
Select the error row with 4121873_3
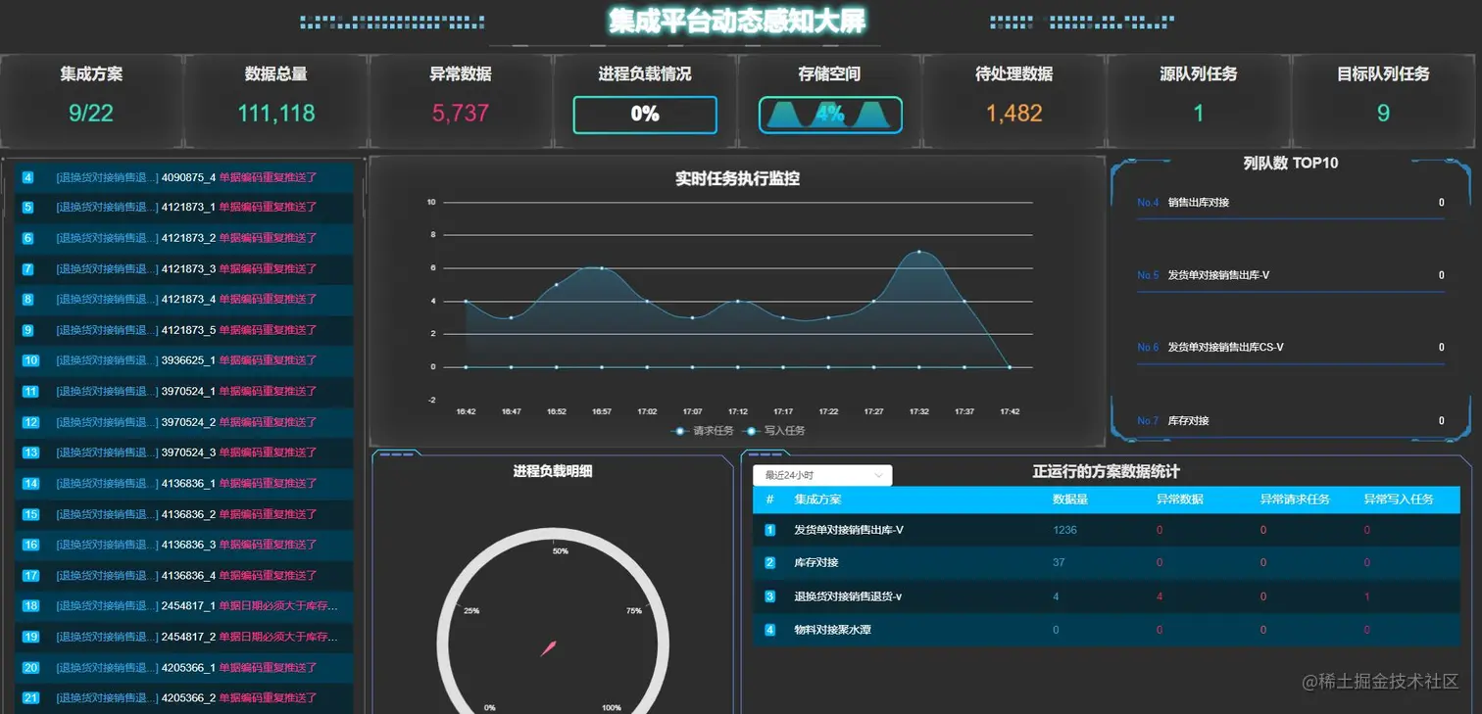click(184, 268)
